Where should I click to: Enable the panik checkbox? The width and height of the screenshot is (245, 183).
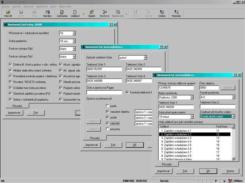[x=107, y=106]
